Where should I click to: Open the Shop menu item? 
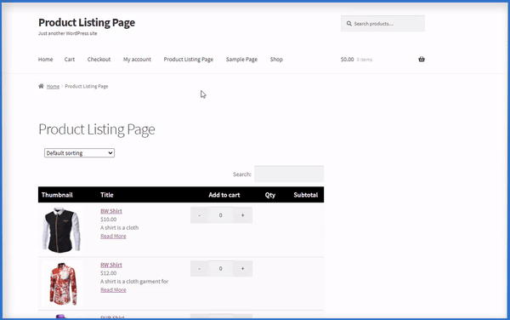[276, 60]
